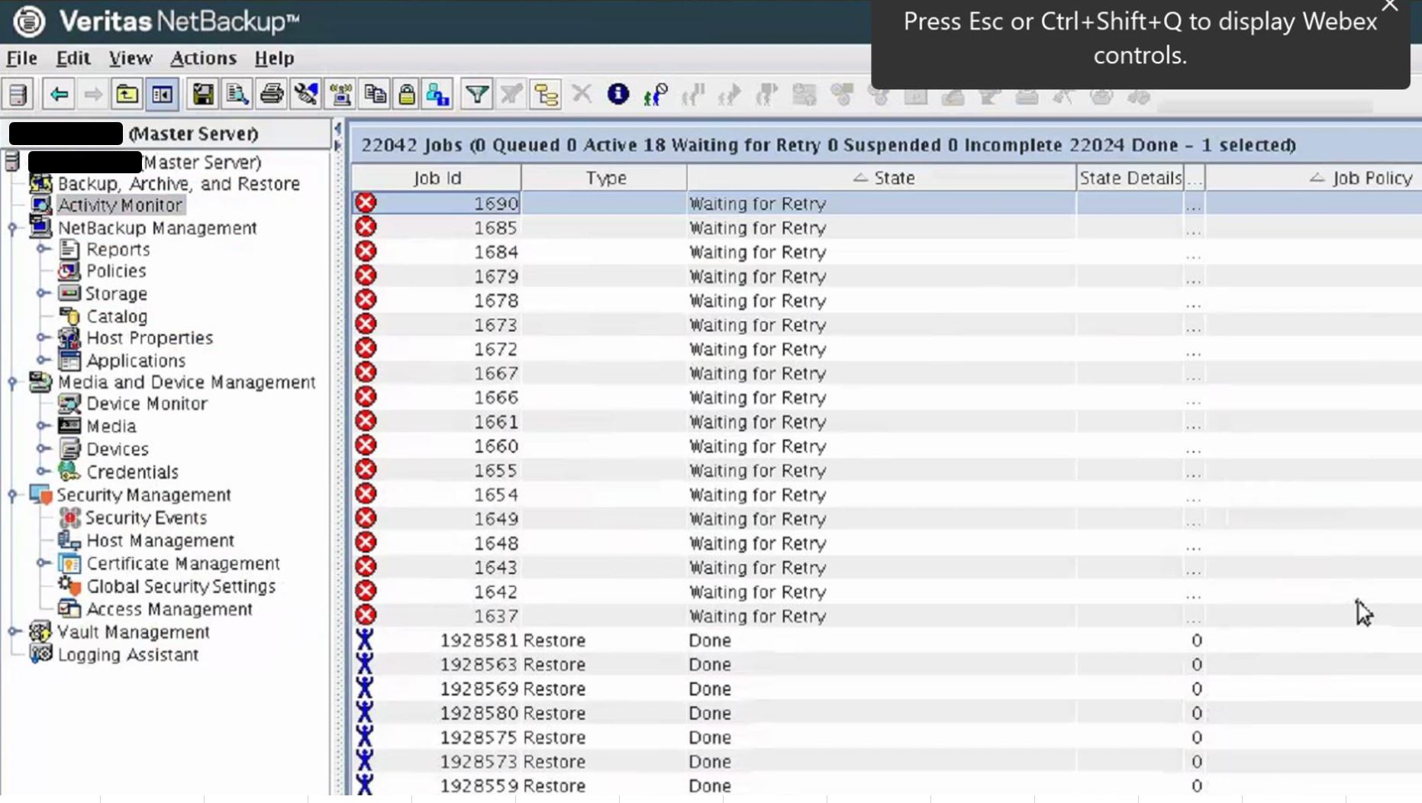Click the blue information details icon
1422x803 pixels.
tap(617, 95)
